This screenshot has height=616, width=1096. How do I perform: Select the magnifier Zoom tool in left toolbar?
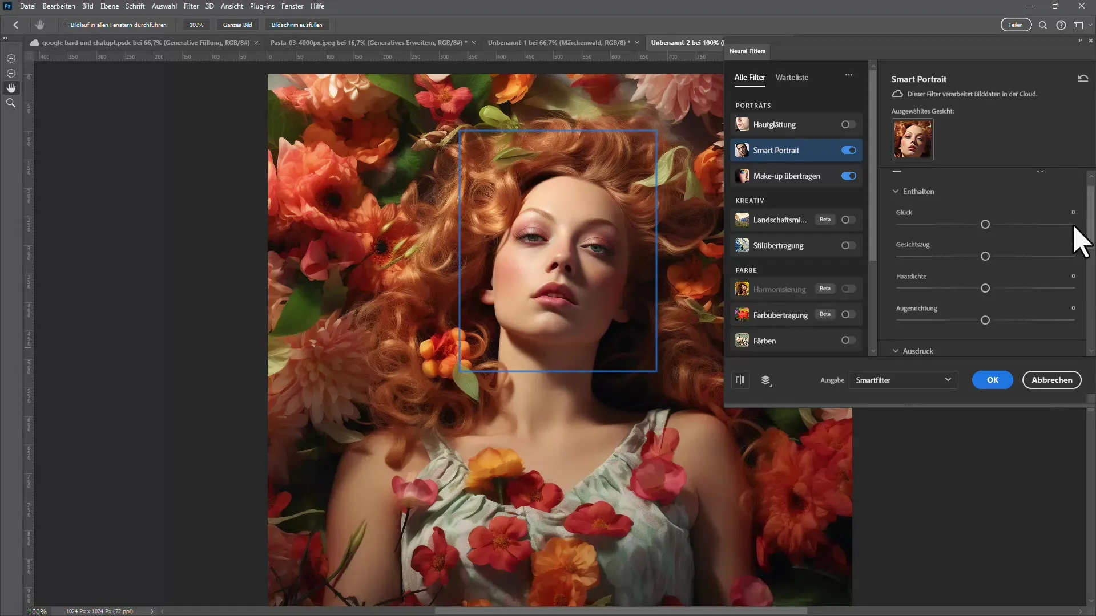click(11, 103)
